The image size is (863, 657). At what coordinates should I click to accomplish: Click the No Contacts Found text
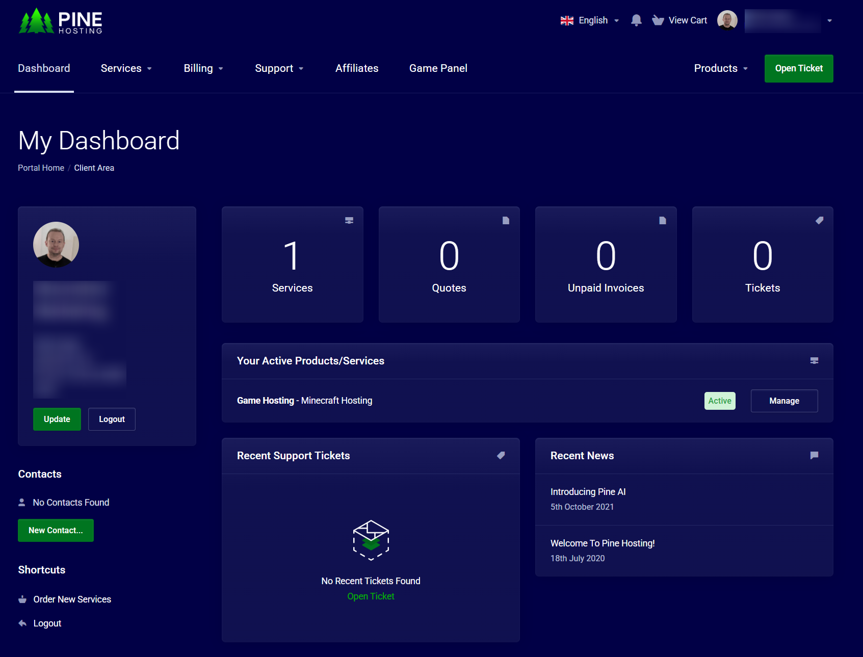[x=71, y=503]
